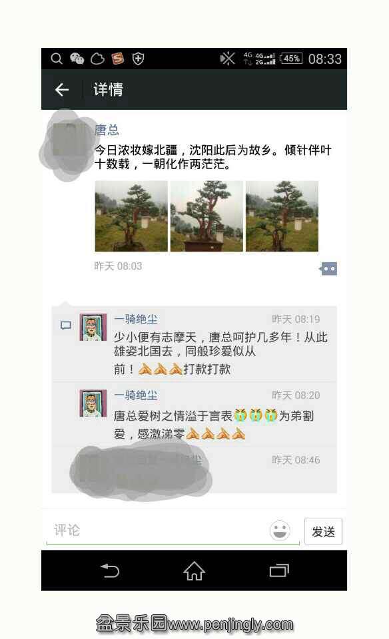The image size is (389, 639).
Task: Tap 一骑绝尘 avatar in second comment
Action: coord(93,403)
